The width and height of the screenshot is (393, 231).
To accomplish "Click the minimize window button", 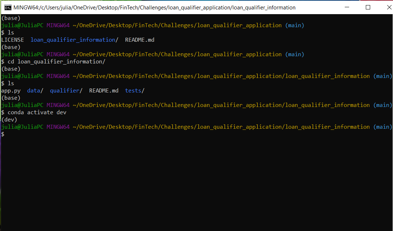I will [347, 7].
